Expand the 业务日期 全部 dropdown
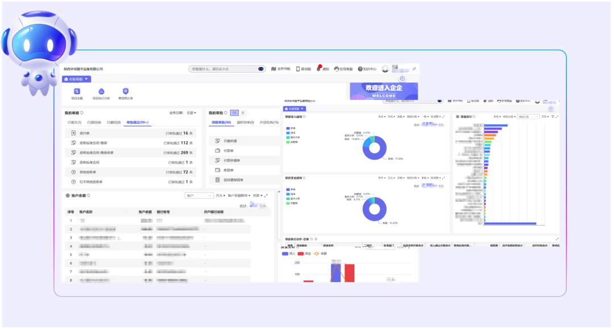The image size is (614, 329). (190, 113)
